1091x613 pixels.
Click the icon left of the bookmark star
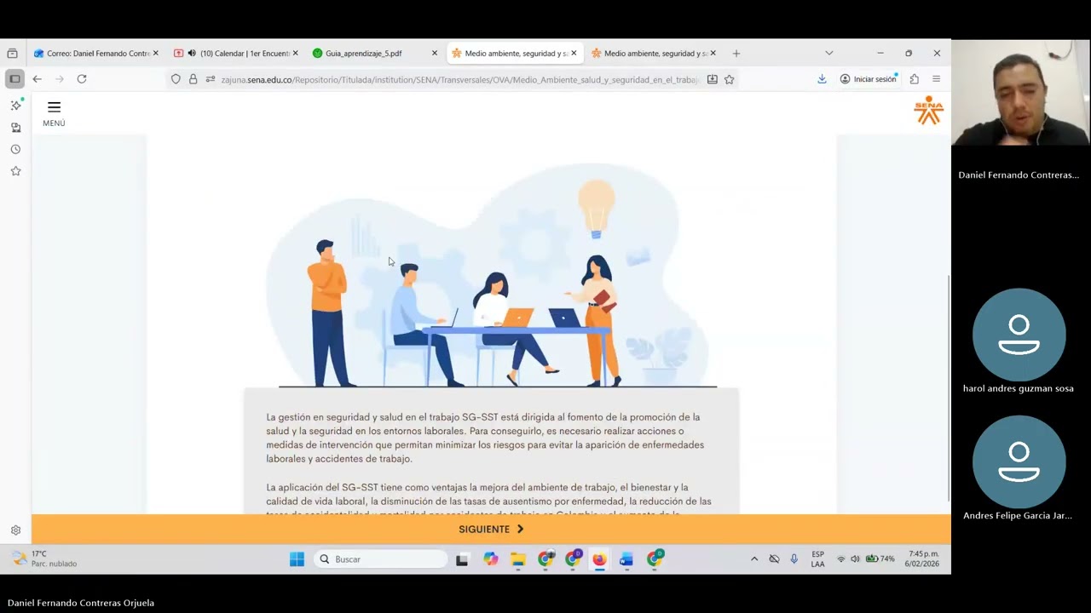pyautogui.click(x=712, y=79)
